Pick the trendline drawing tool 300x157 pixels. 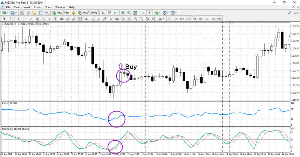coord(31,18)
